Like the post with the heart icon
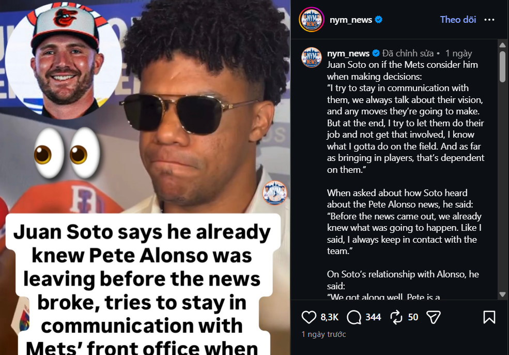Viewport: 509px width, 355px height. pyautogui.click(x=309, y=317)
